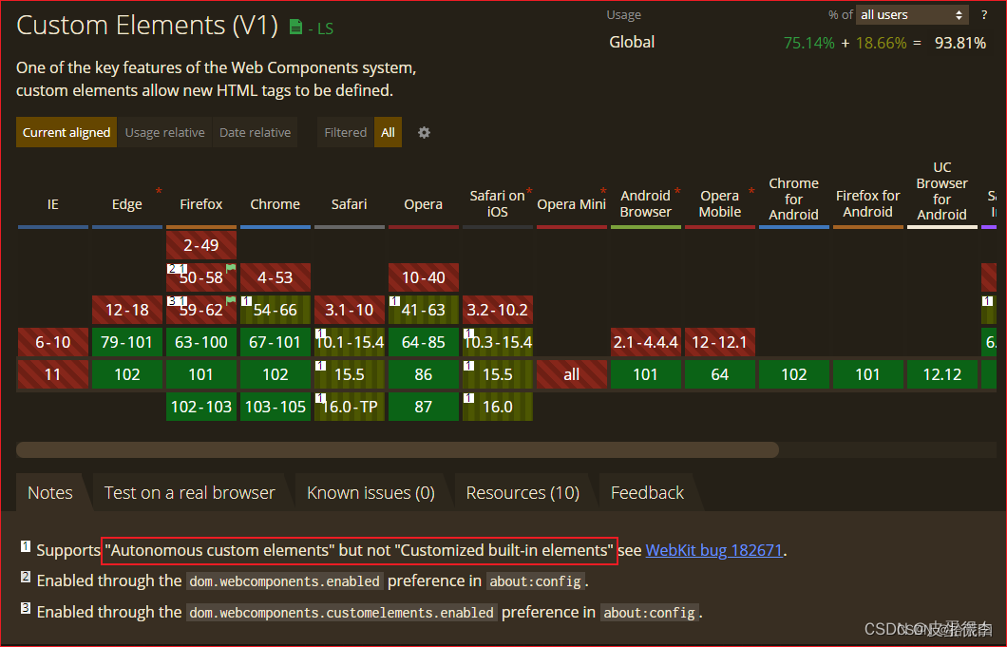
Task: Click Edge 79-101 version cell
Action: 127,342
